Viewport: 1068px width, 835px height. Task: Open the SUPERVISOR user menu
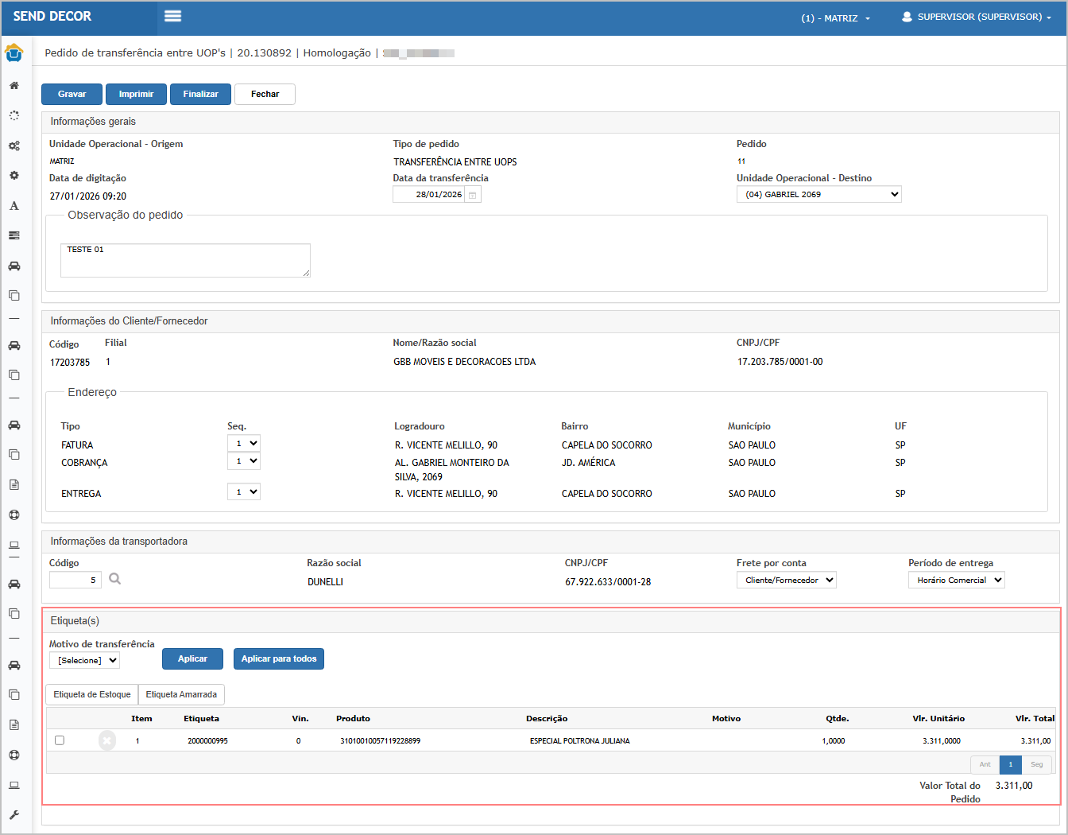(x=977, y=17)
